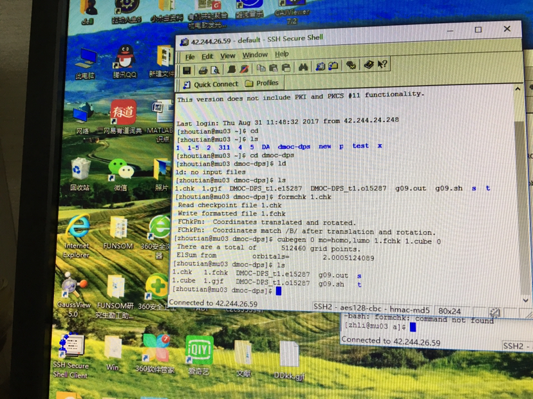Click the SSH window title bar icon
Viewport: 533px width, 399px height.
click(x=184, y=42)
